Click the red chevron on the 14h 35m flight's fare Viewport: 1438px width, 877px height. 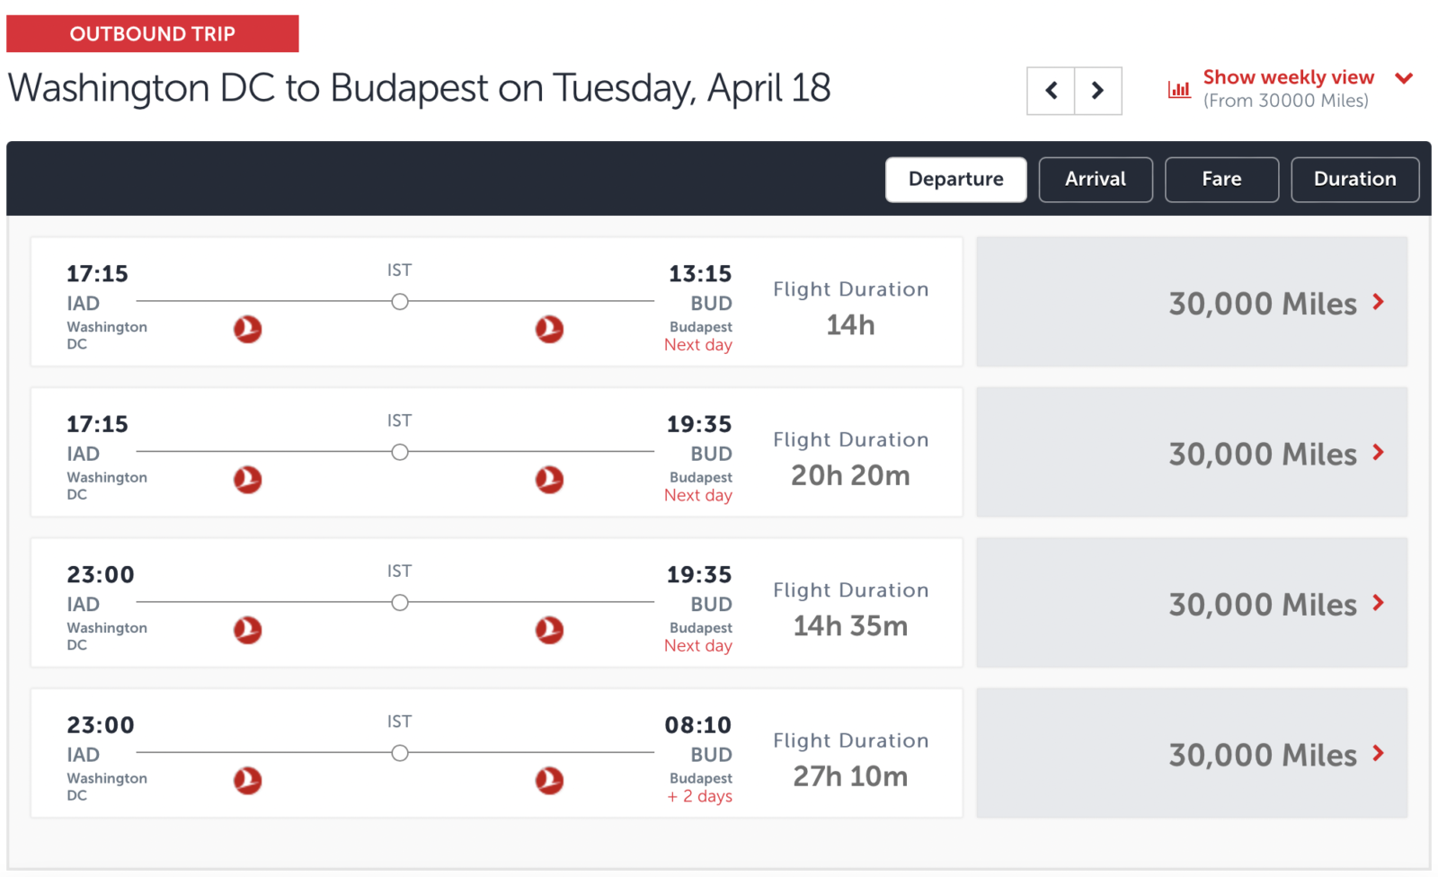[1378, 603]
